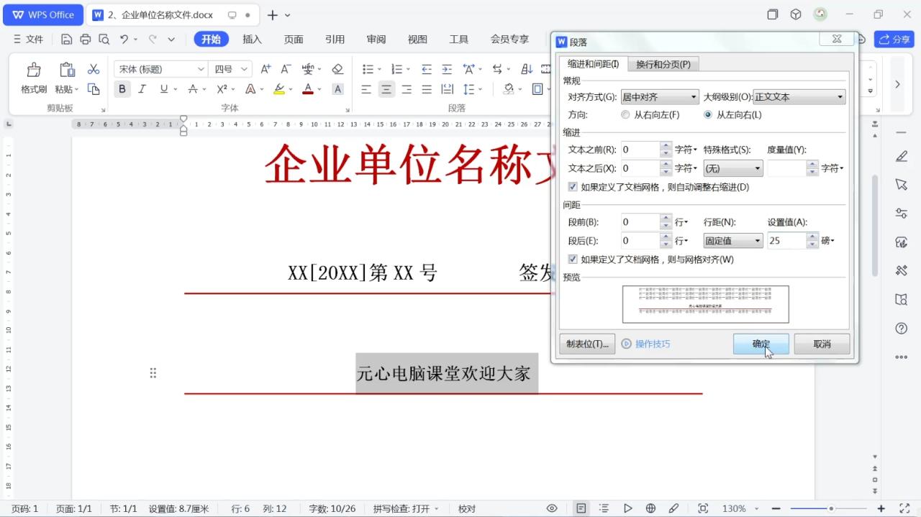This screenshot has height=517, width=921.
Task: Toggle Italic formatting
Action: 142,89
